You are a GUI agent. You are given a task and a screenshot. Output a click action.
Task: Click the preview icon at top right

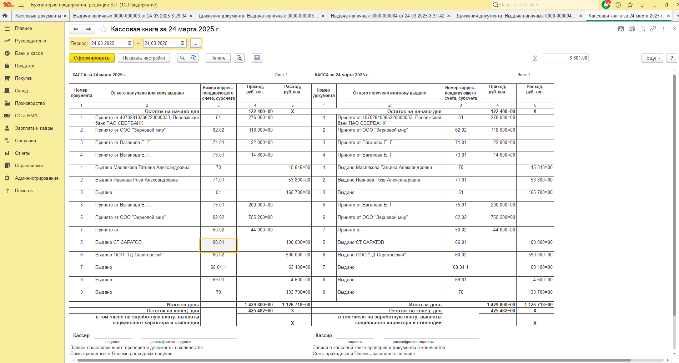[642, 29]
